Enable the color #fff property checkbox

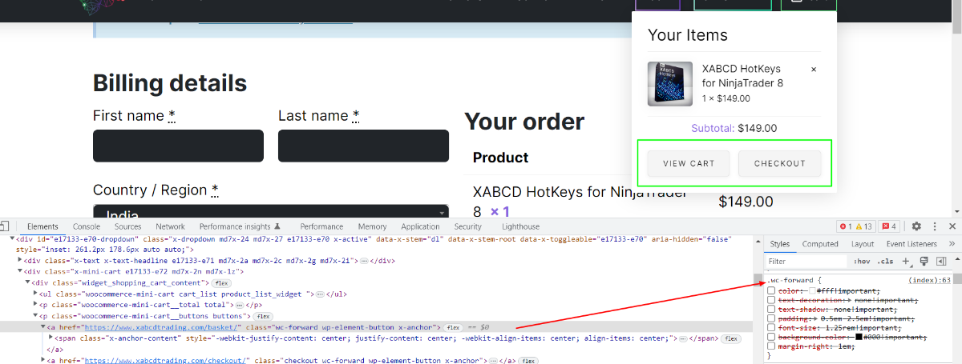pyautogui.click(x=771, y=291)
